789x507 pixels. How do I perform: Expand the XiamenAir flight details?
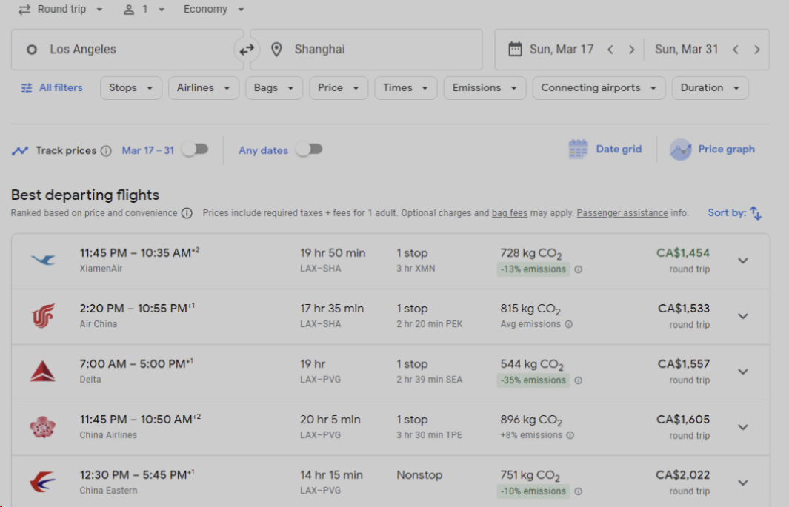pyautogui.click(x=743, y=261)
